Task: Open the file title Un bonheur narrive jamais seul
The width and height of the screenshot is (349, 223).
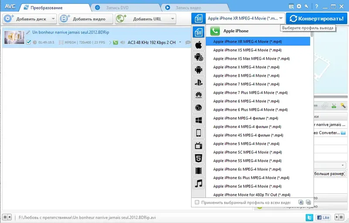Action: tap(71, 32)
